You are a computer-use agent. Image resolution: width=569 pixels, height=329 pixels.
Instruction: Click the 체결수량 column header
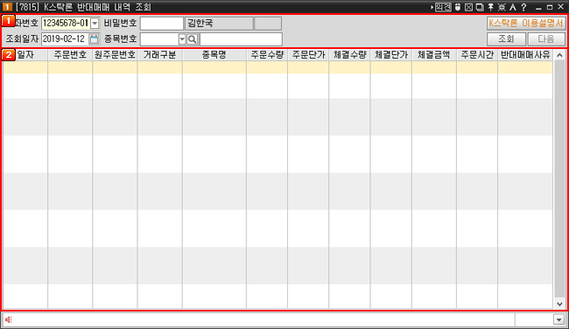pos(350,55)
